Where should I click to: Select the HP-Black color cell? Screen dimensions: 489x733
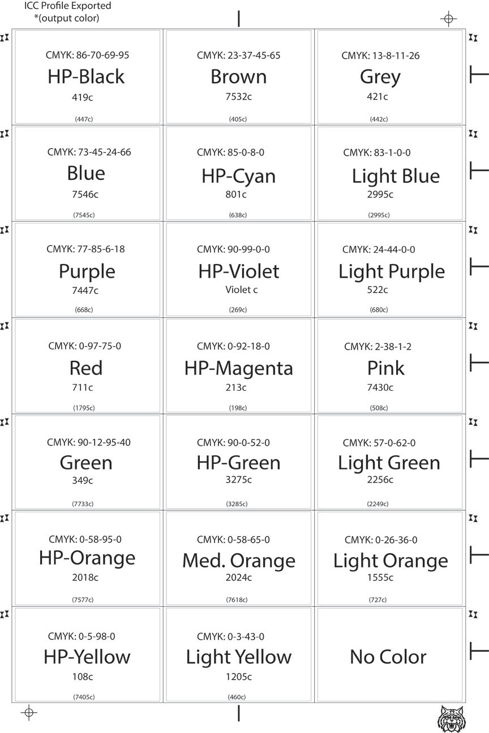coord(87,77)
